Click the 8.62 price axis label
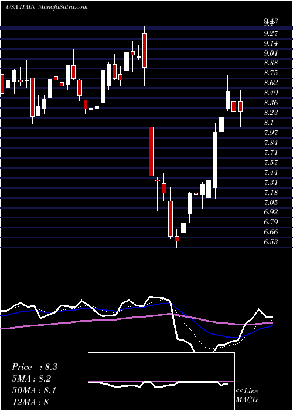Image resolution: width=293 pixels, height=411 pixels. 271,83
